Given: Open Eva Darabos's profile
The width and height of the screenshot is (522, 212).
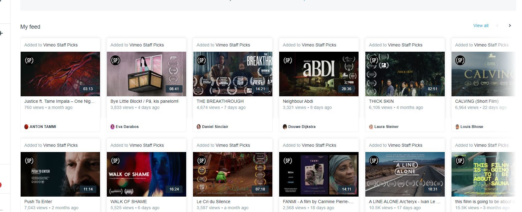Looking at the screenshot, I should (127, 127).
